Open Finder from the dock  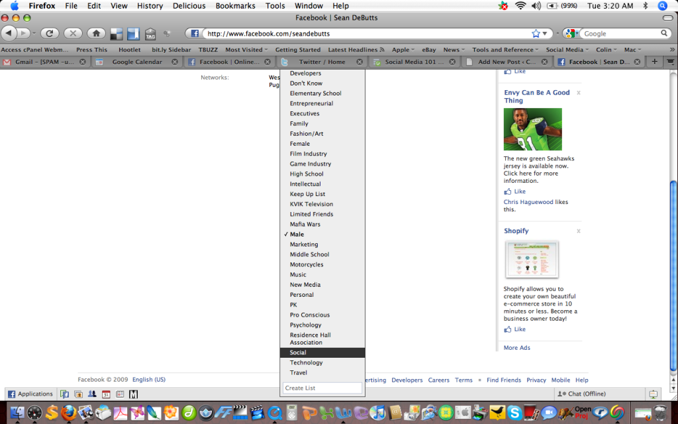[x=17, y=413]
